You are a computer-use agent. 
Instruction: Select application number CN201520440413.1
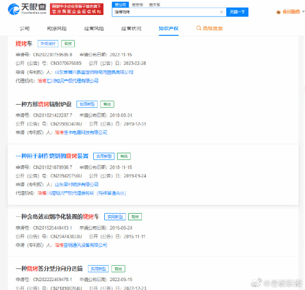click(53, 227)
